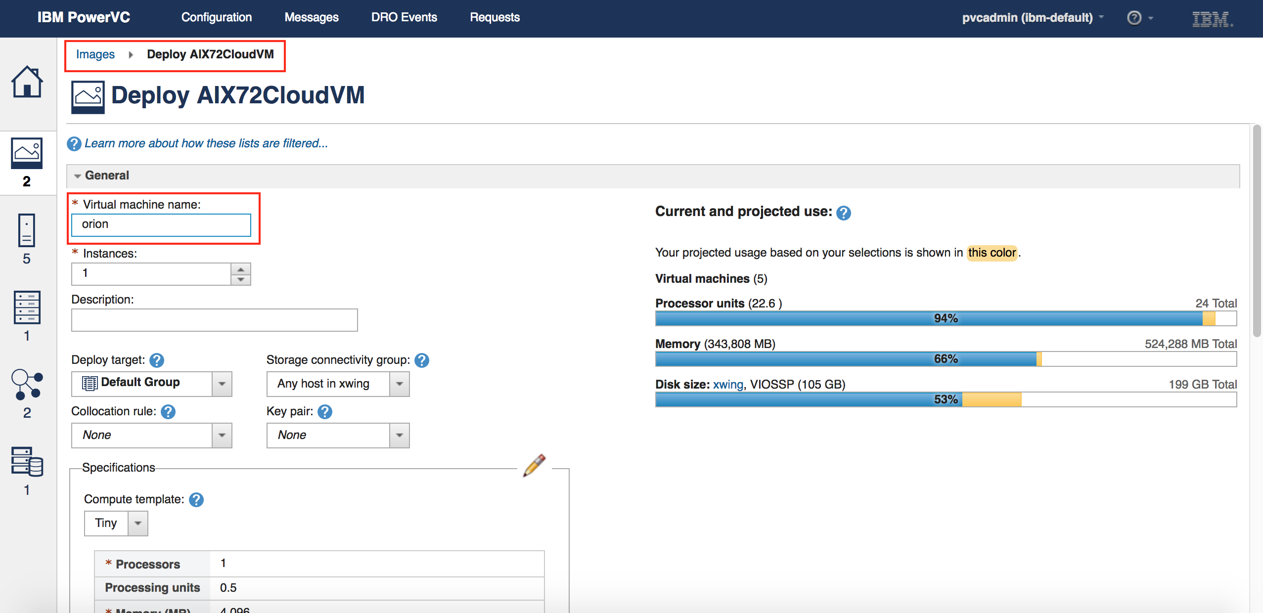This screenshot has width=1263, height=613.
Task: Click the IBM logo in header
Action: (1212, 19)
